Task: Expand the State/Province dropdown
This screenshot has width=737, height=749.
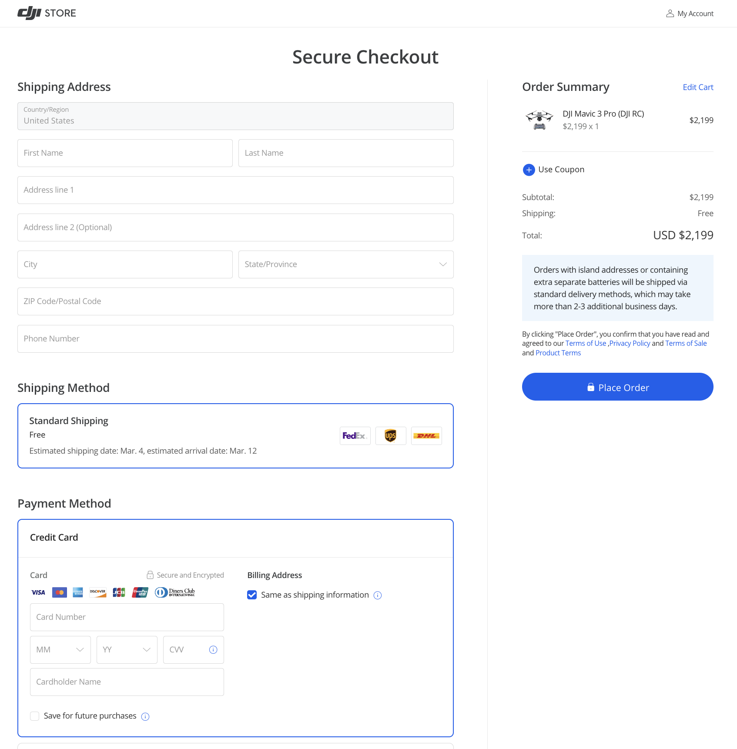Action: (346, 264)
